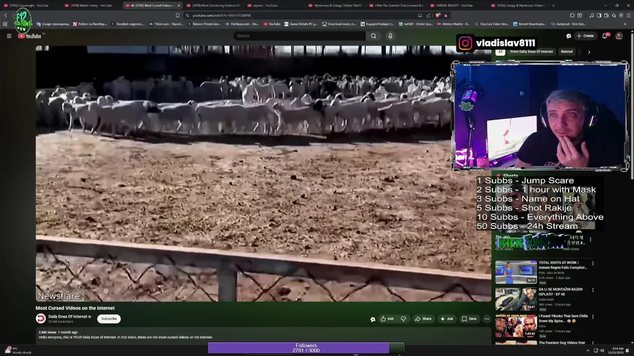
Task: Show hidden system tray icons chevron
Action: tap(587, 351)
